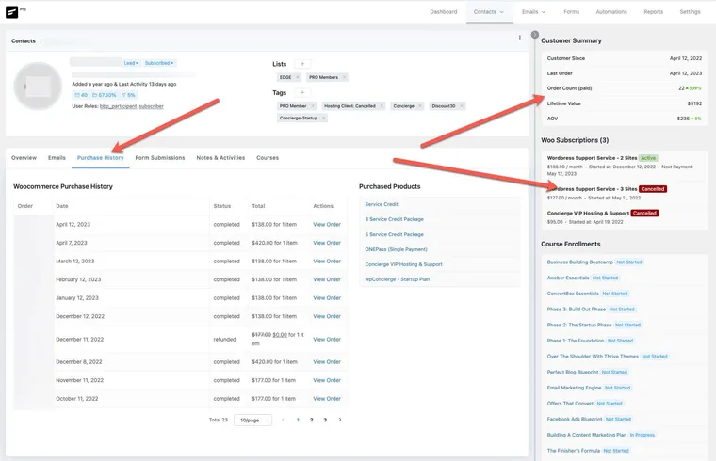Click the contact avatar image
This screenshot has height=461, width=716.
[38, 87]
